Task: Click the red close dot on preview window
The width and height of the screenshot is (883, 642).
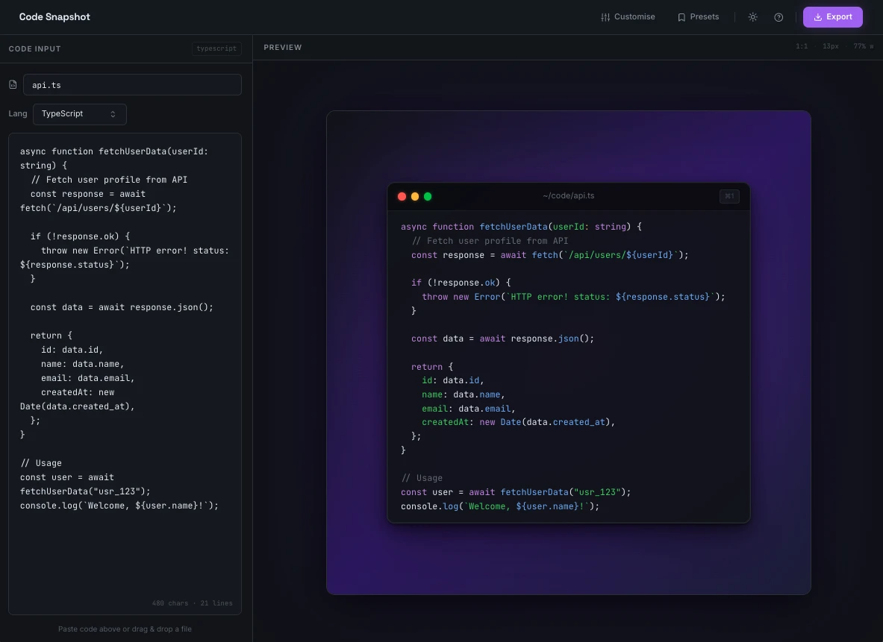Action: pyautogui.click(x=402, y=196)
